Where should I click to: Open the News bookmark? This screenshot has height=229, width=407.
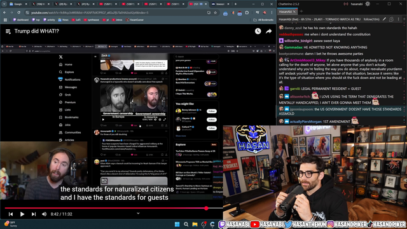(x=63, y=20)
